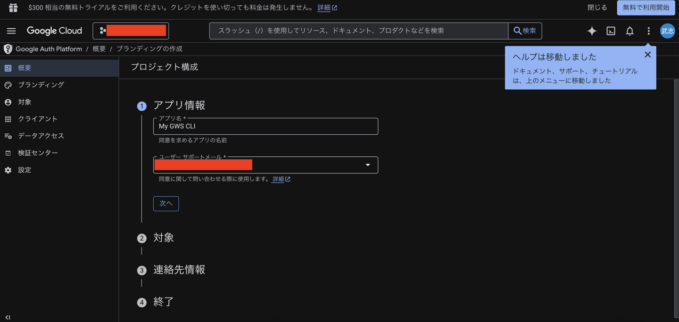The image size is (679, 322).
Task: Open notifications bell icon
Action: pyautogui.click(x=629, y=31)
